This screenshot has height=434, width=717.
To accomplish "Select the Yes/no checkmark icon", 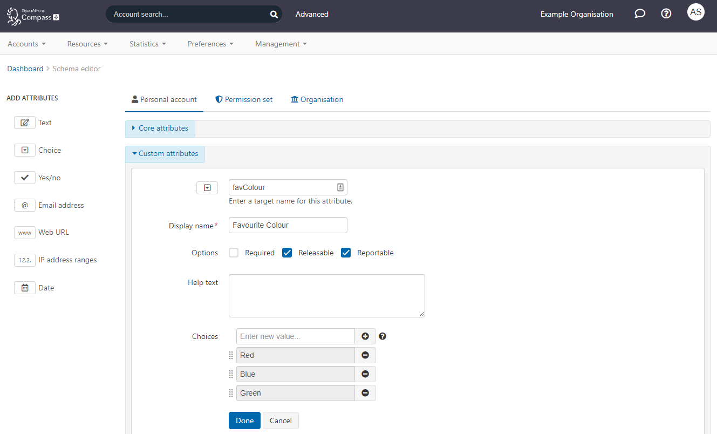I will pos(25,178).
